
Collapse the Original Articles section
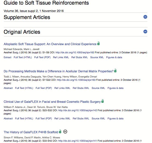(145, 32)
